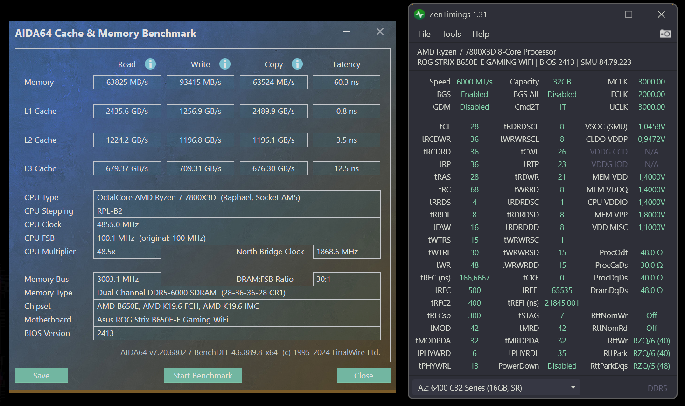Click the tRFC (ns) value 166,6667
The image size is (685, 406).
pos(475,278)
